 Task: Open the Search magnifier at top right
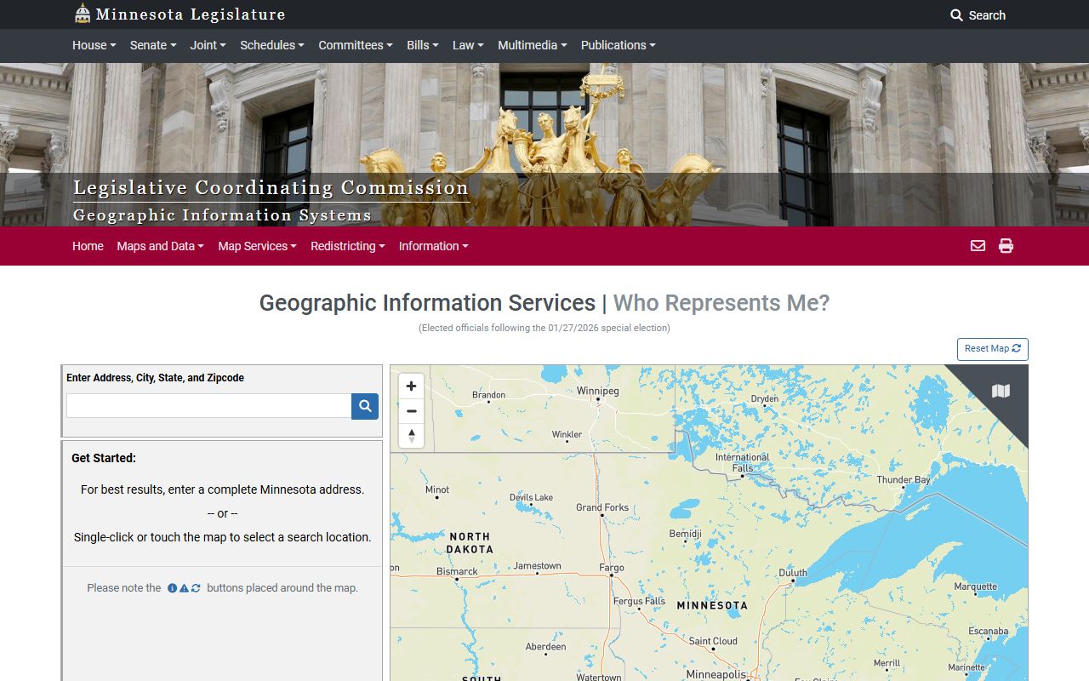(978, 15)
